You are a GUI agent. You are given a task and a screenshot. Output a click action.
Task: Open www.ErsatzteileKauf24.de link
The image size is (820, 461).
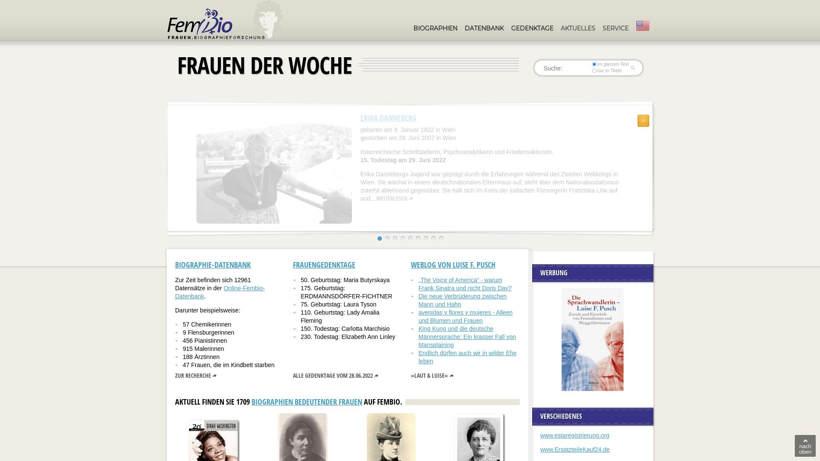pyautogui.click(x=575, y=449)
